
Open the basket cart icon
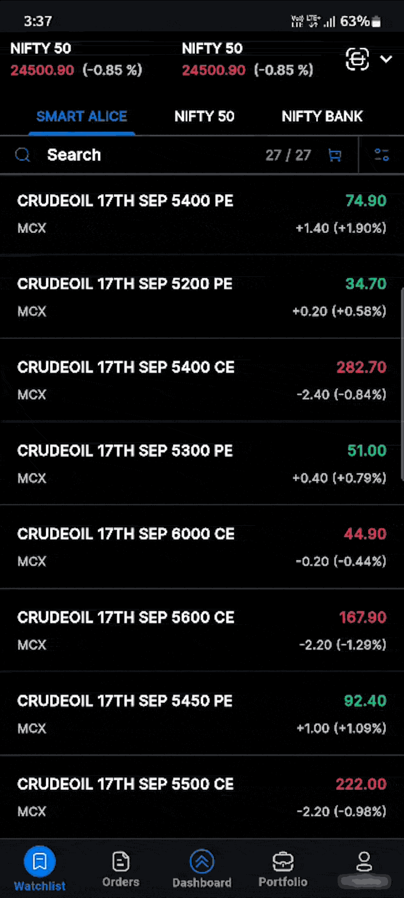335,155
